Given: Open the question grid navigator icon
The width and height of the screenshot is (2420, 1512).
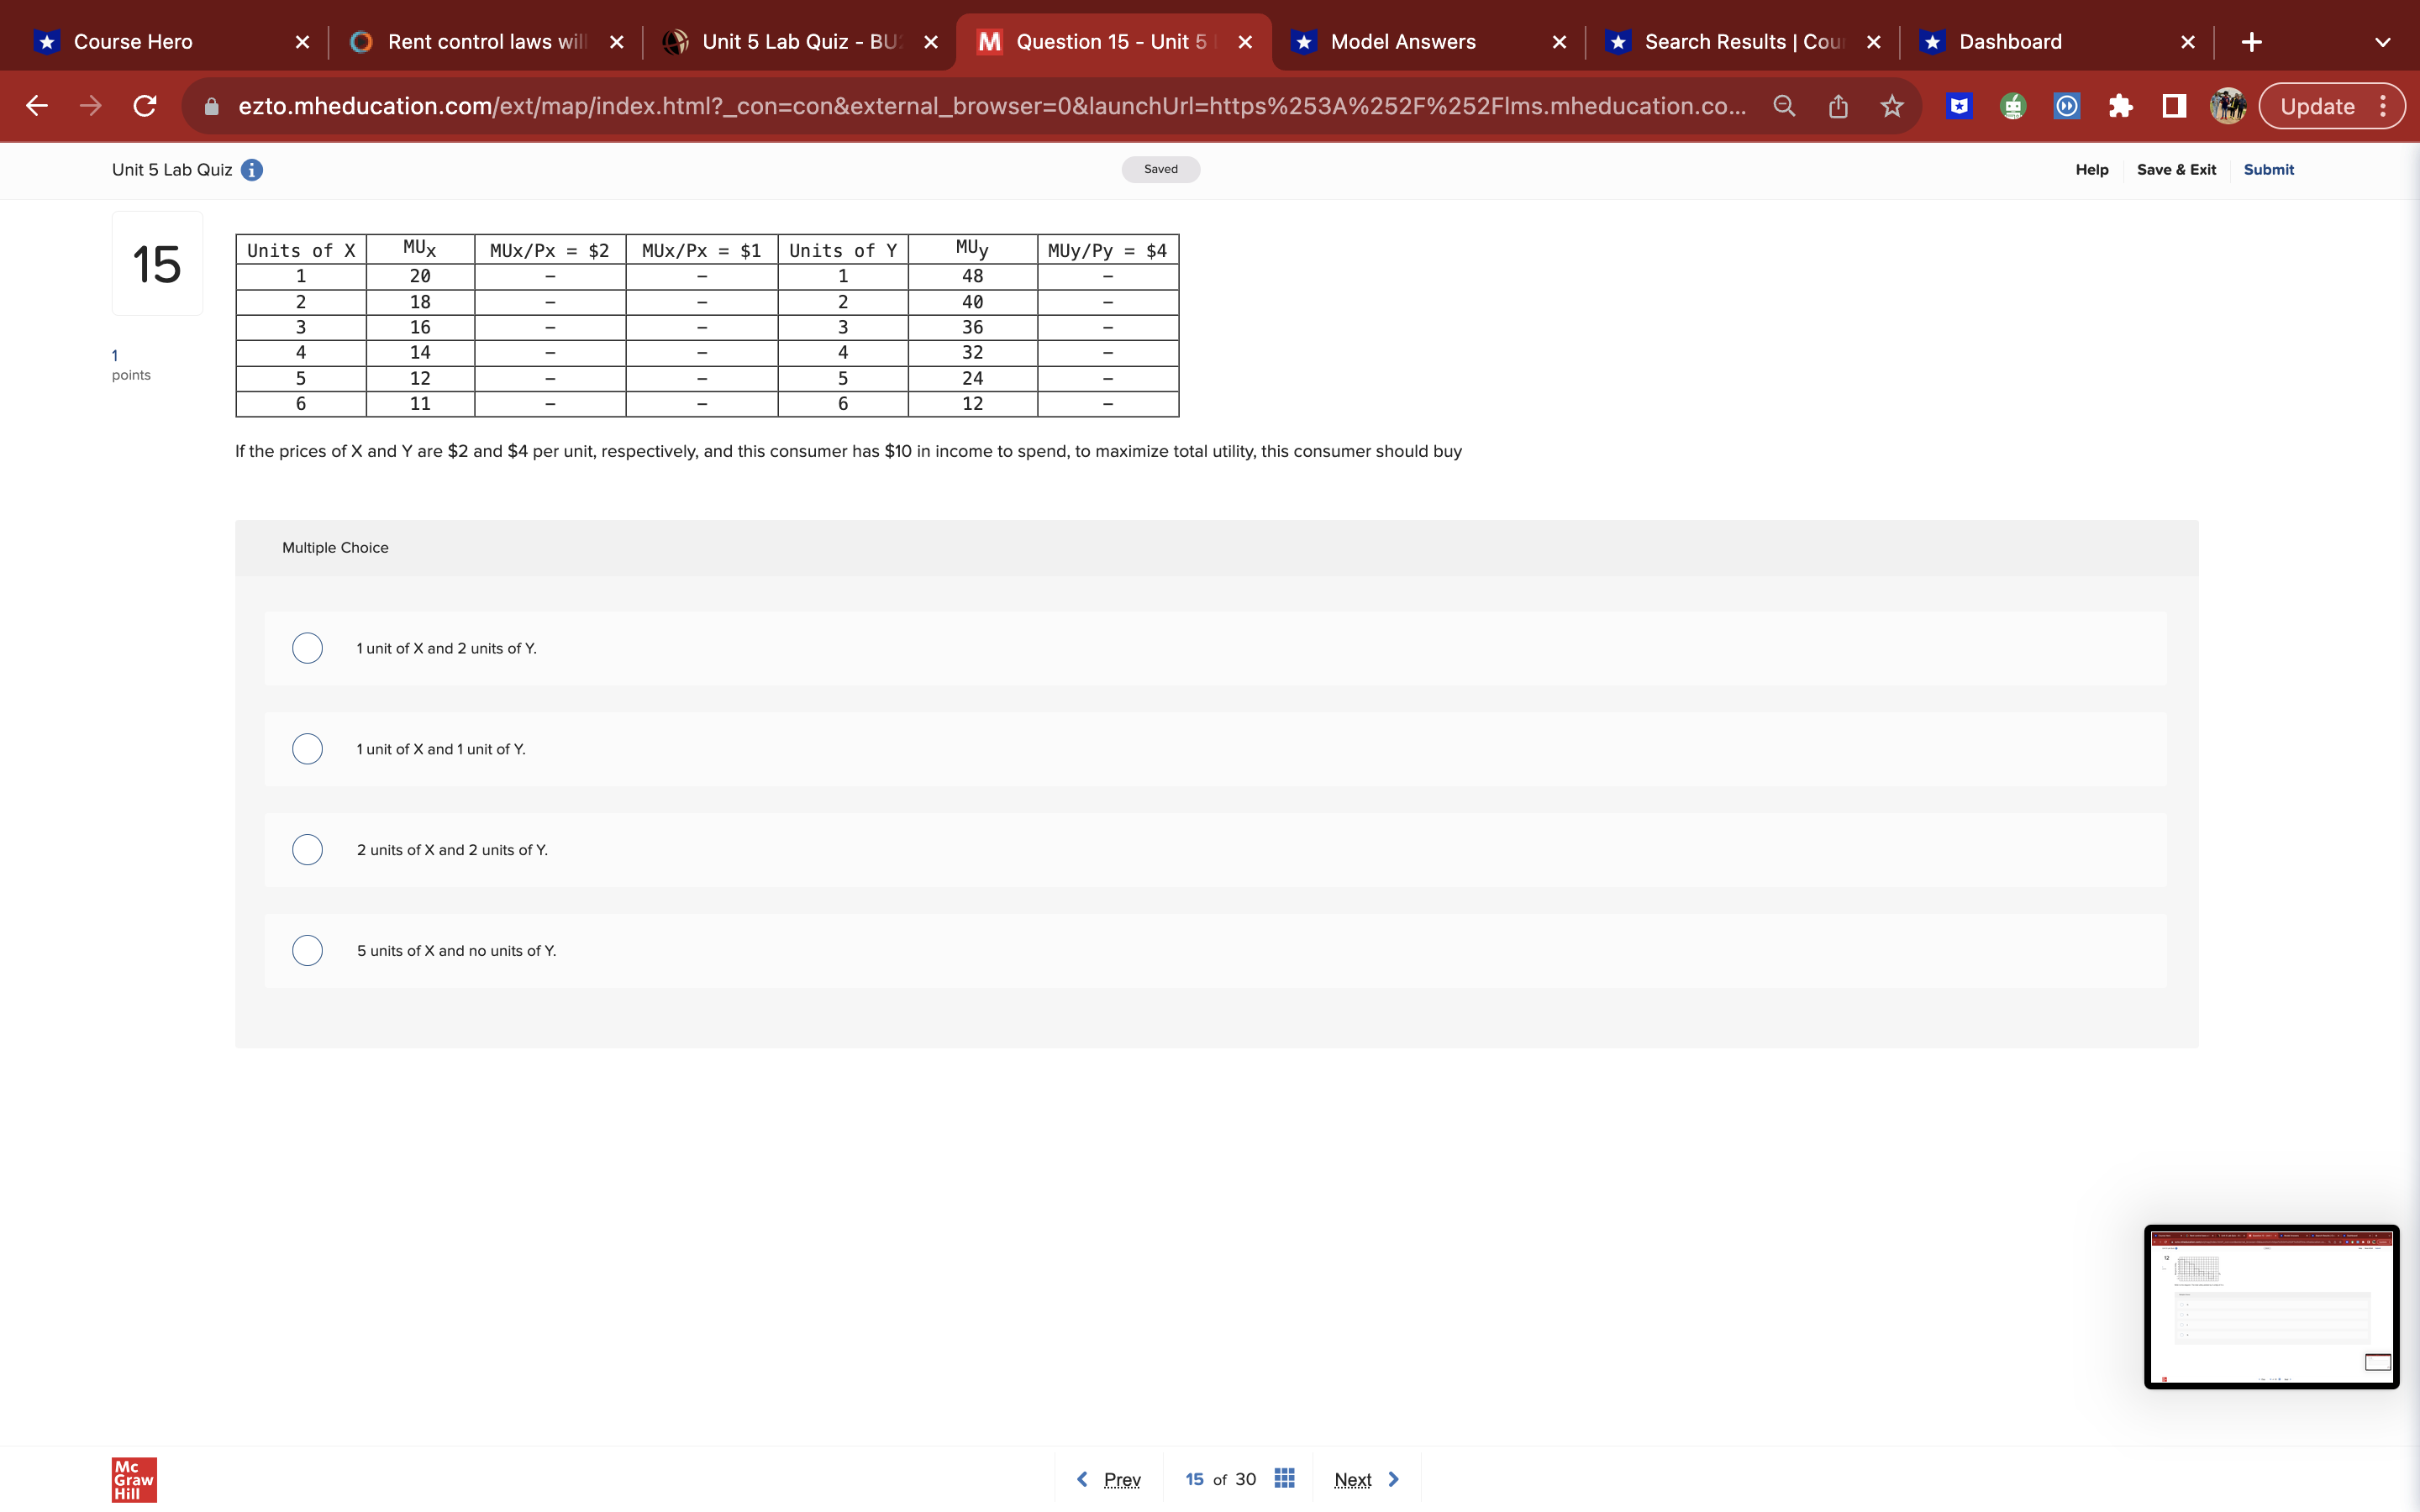Looking at the screenshot, I should (x=1285, y=1478).
